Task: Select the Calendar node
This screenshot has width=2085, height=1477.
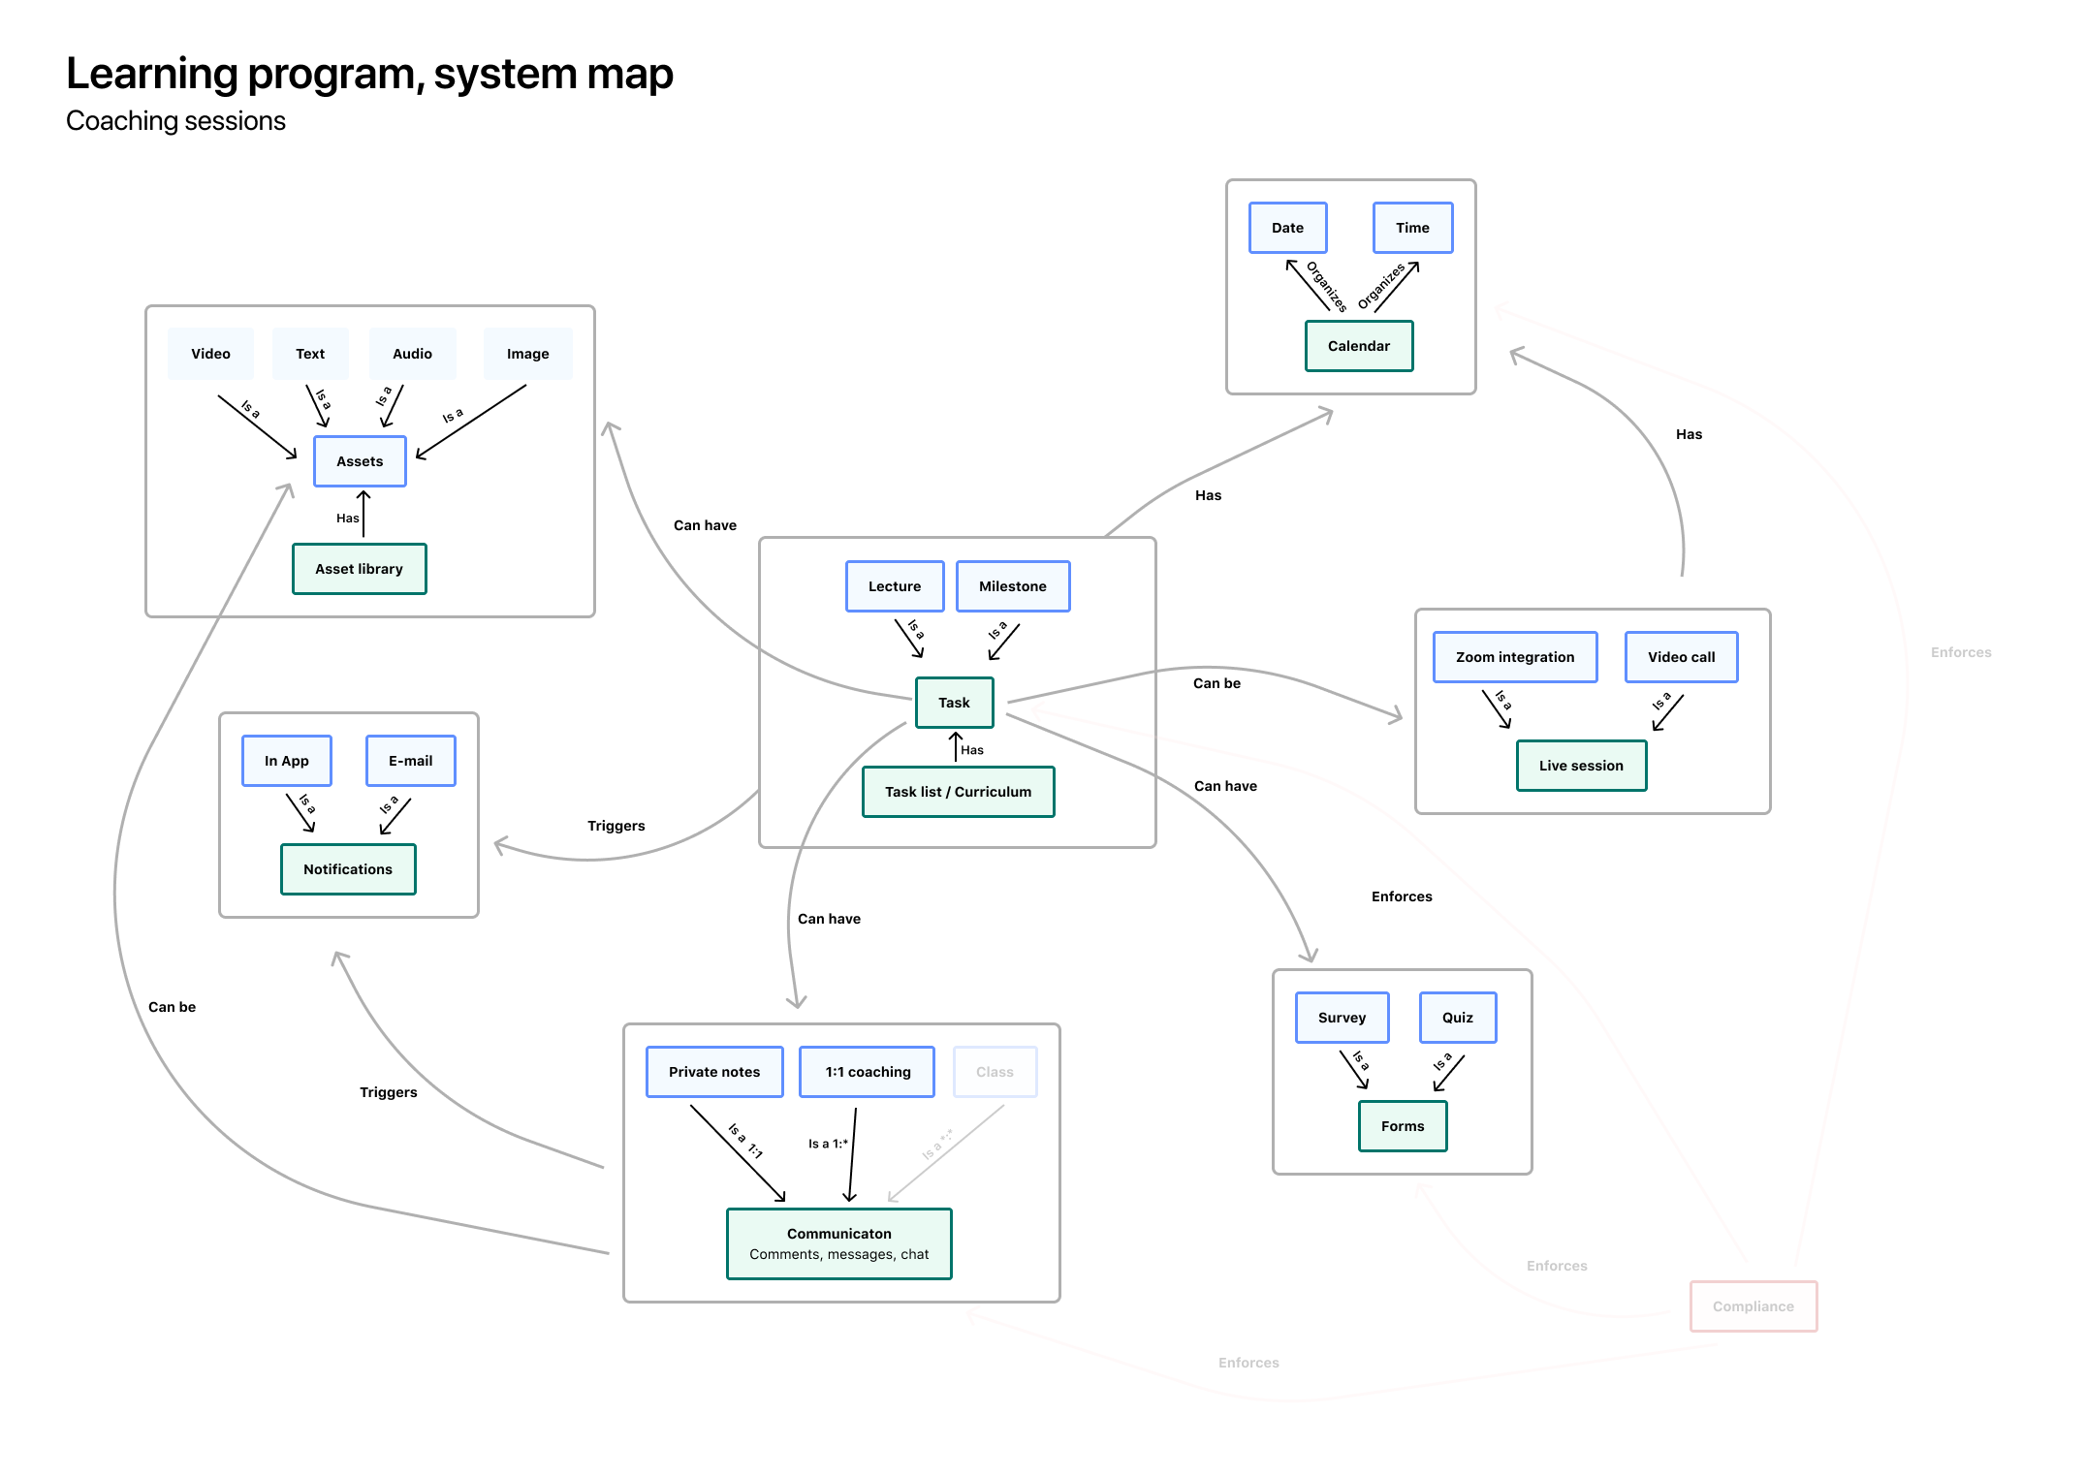Action: tap(1358, 346)
